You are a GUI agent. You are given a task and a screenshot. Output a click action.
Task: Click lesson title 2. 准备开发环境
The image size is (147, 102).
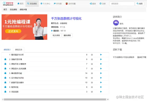click(16, 59)
